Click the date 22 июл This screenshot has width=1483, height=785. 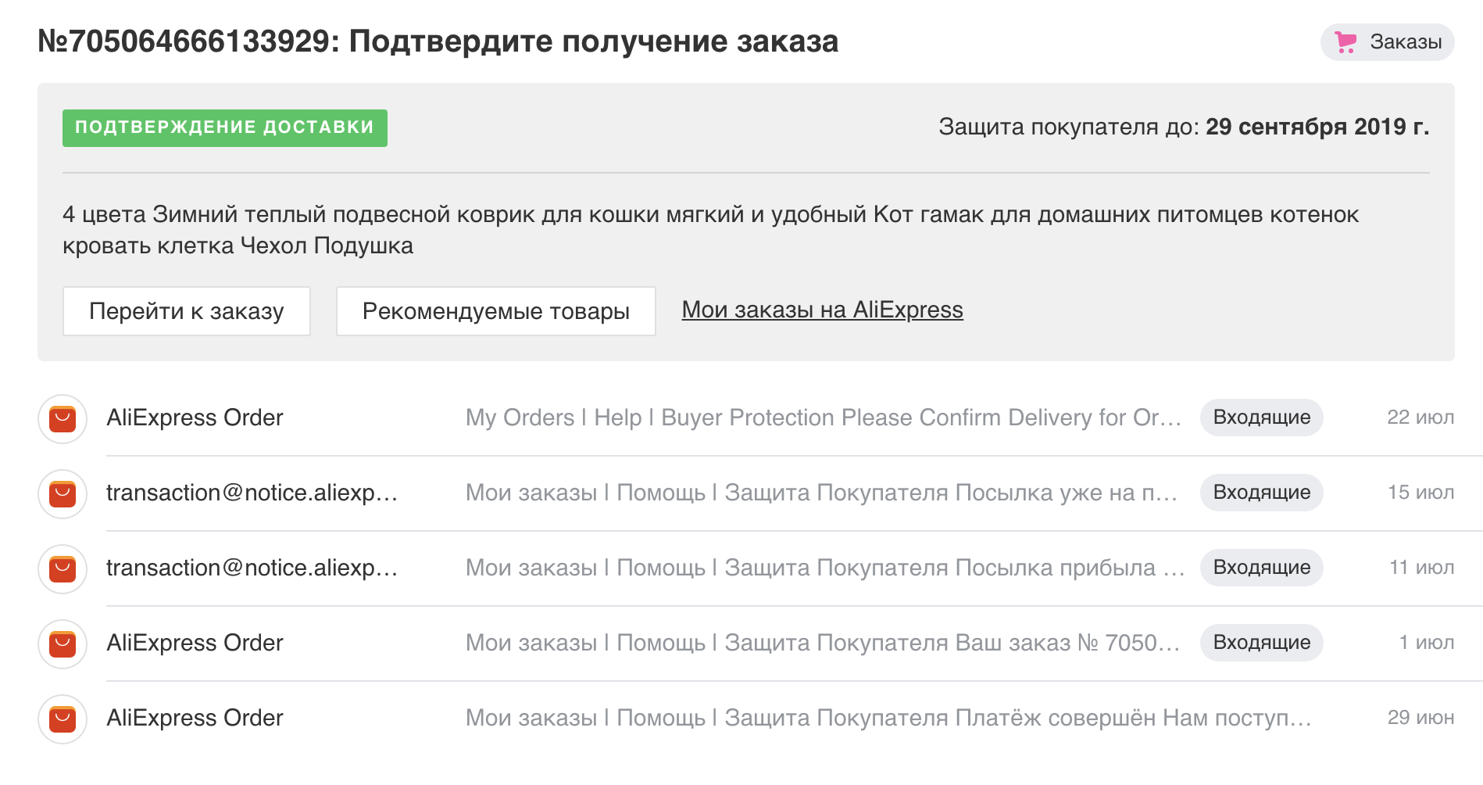coord(1420,418)
